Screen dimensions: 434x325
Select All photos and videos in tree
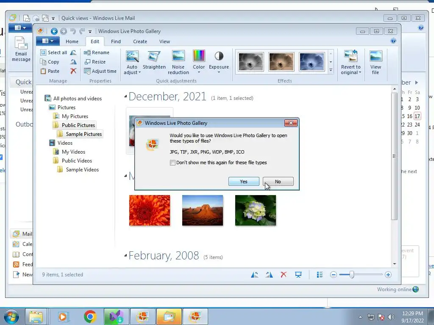click(74, 98)
